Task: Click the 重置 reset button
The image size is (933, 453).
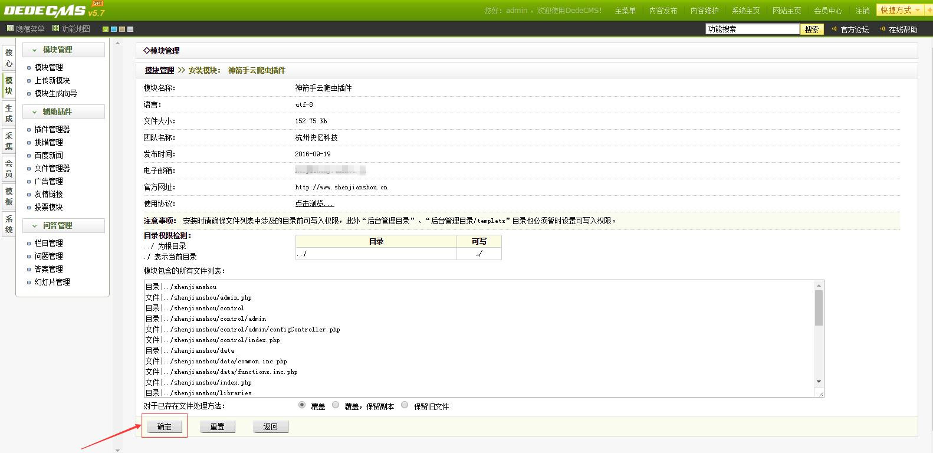Action: click(218, 426)
